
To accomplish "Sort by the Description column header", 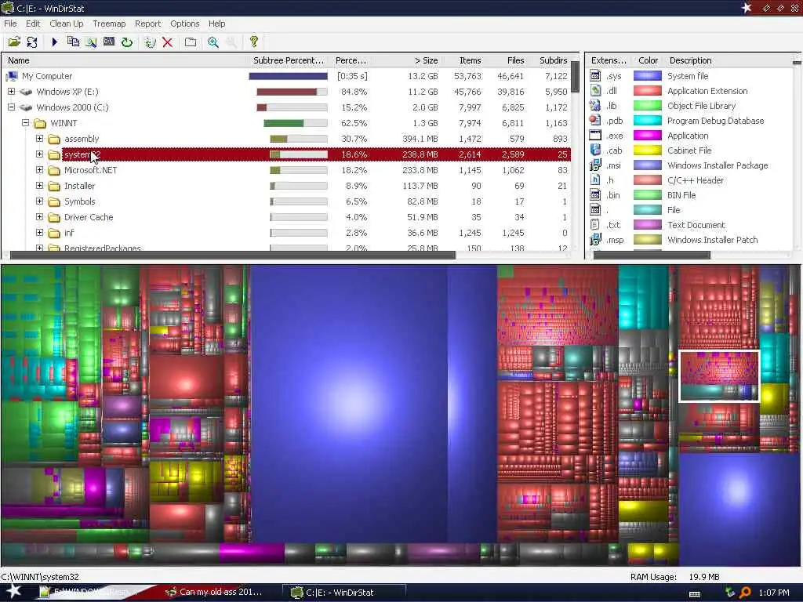I will pyautogui.click(x=727, y=60).
